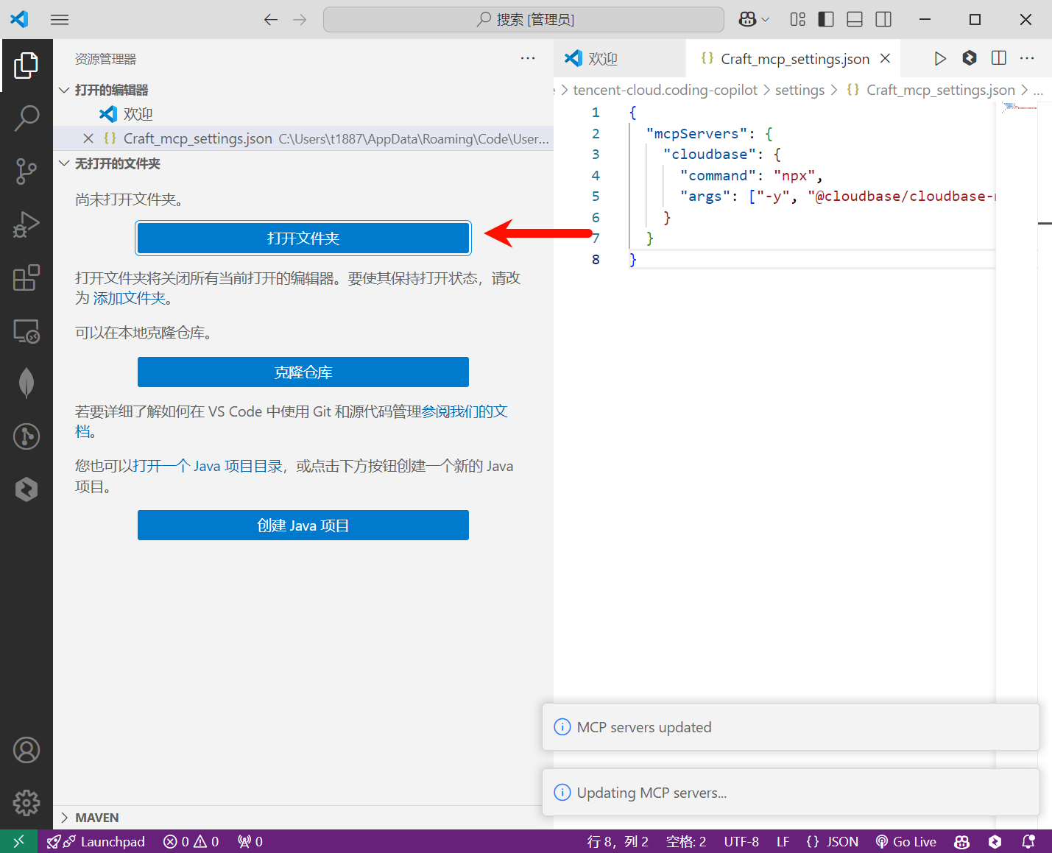Open Customize Layout icon
The image size is (1052, 853).
pos(798,19)
